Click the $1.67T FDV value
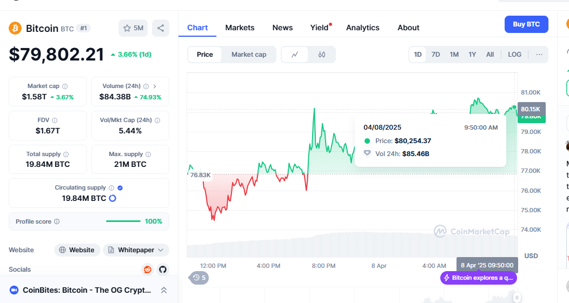The image size is (569, 303). point(48,131)
